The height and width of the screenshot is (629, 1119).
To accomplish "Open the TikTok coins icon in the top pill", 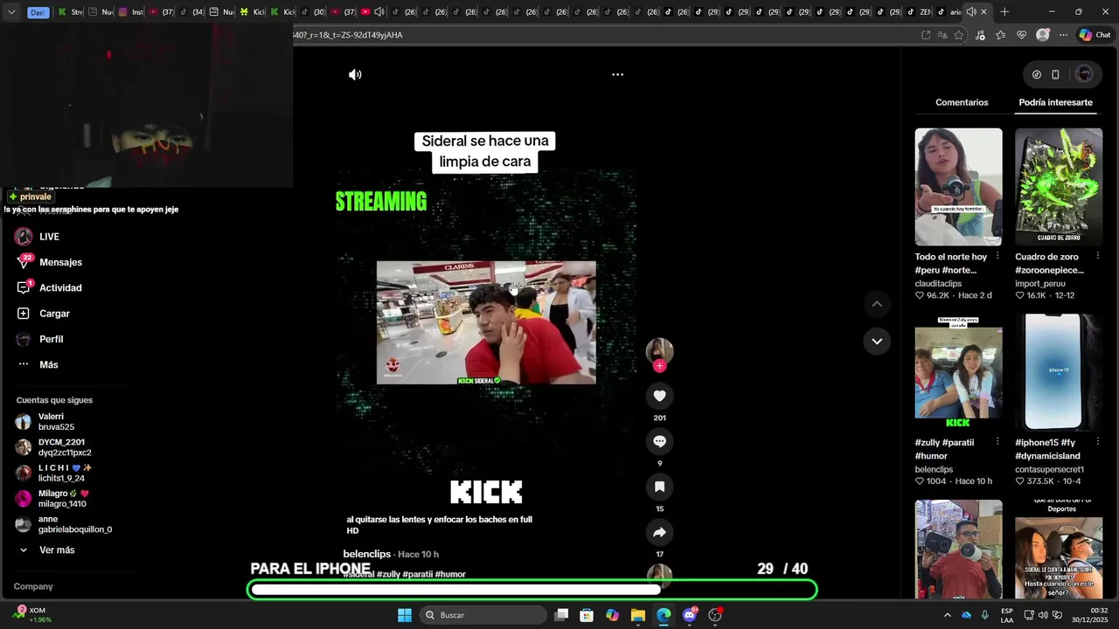I will (1037, 74).
